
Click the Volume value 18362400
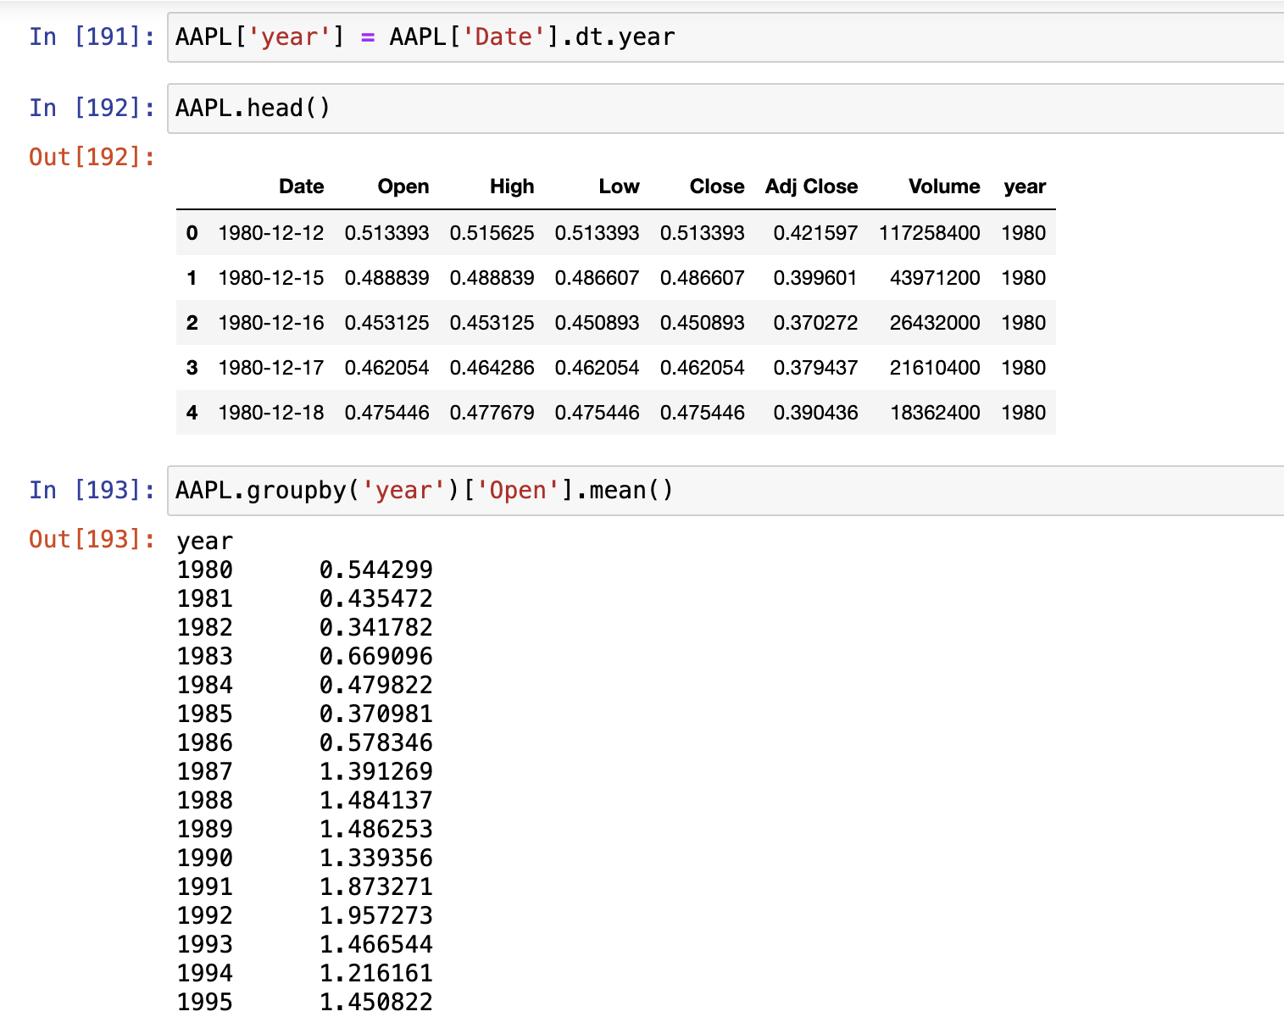(935, 413)
